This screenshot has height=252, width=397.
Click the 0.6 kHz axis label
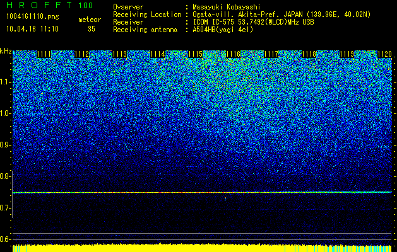tap(5, 239)
